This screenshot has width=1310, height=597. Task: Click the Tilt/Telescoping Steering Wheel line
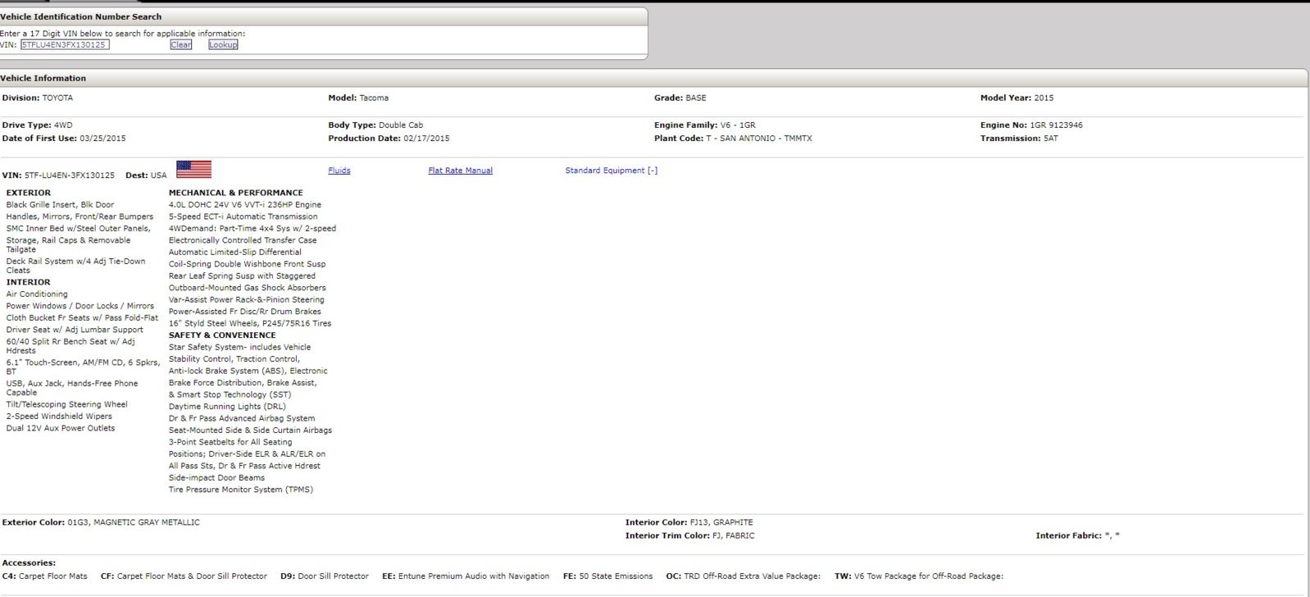point(67,404)
